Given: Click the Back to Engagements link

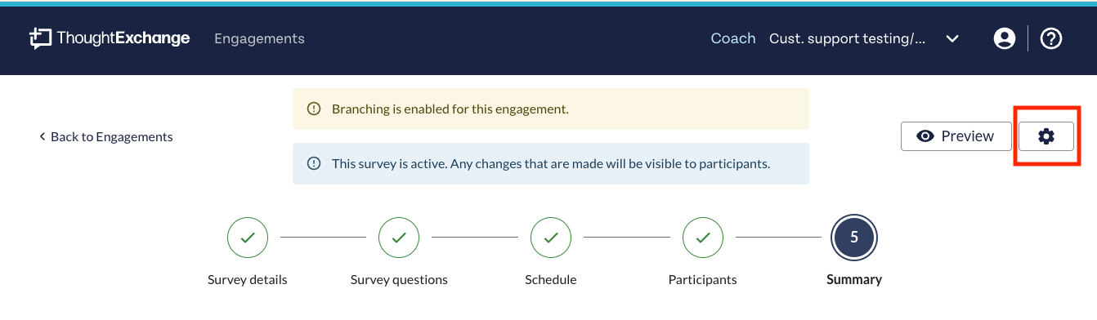Looking at the screenshot, I should [105, 136].
